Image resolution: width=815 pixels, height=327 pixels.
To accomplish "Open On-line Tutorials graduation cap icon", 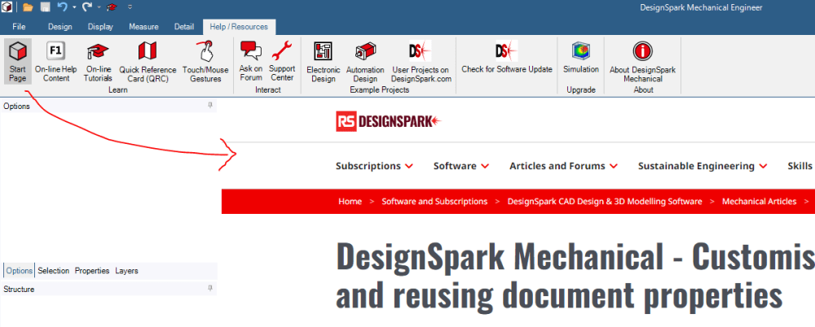I will coord(98,51).
